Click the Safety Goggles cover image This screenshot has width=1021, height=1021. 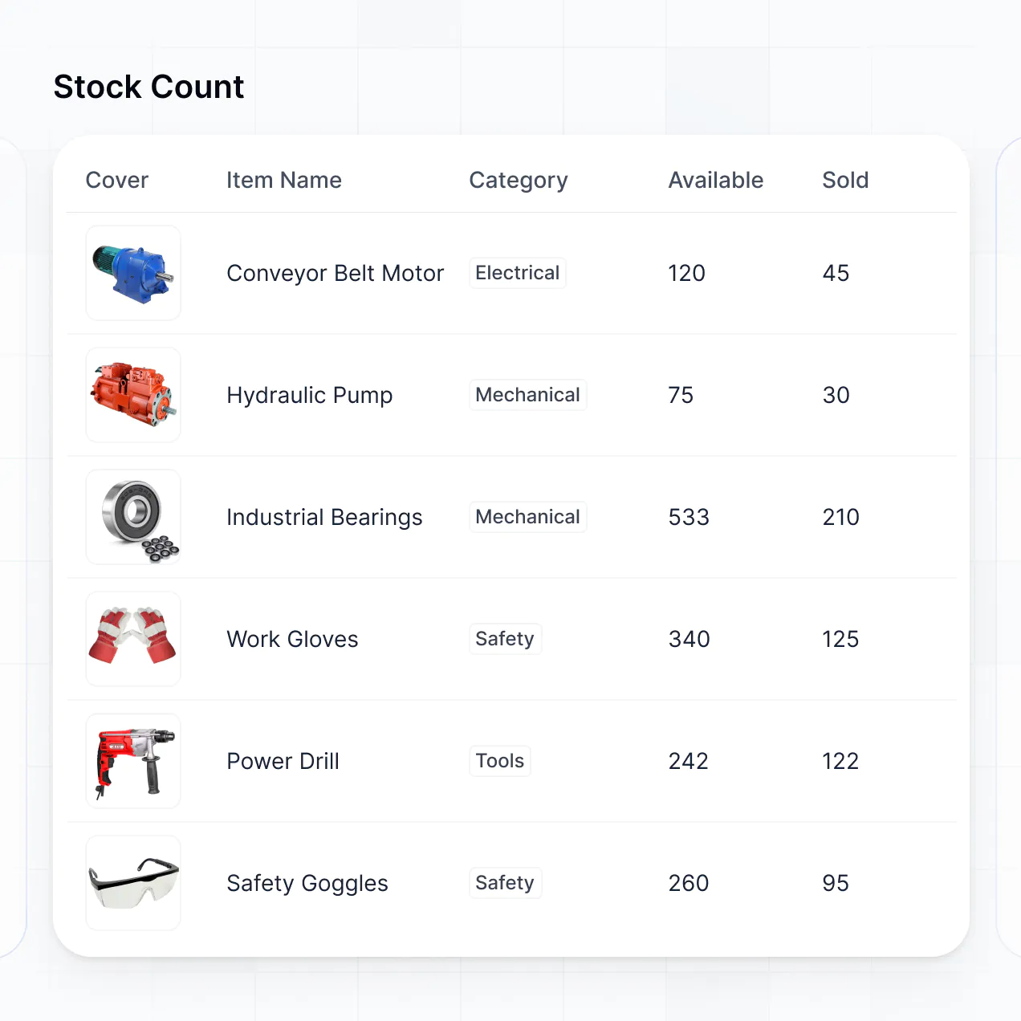pos(132,883)
